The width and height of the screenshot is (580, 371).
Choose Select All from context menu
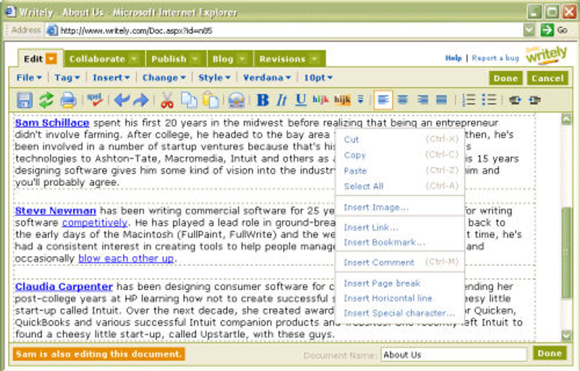[x=400, y=186]
